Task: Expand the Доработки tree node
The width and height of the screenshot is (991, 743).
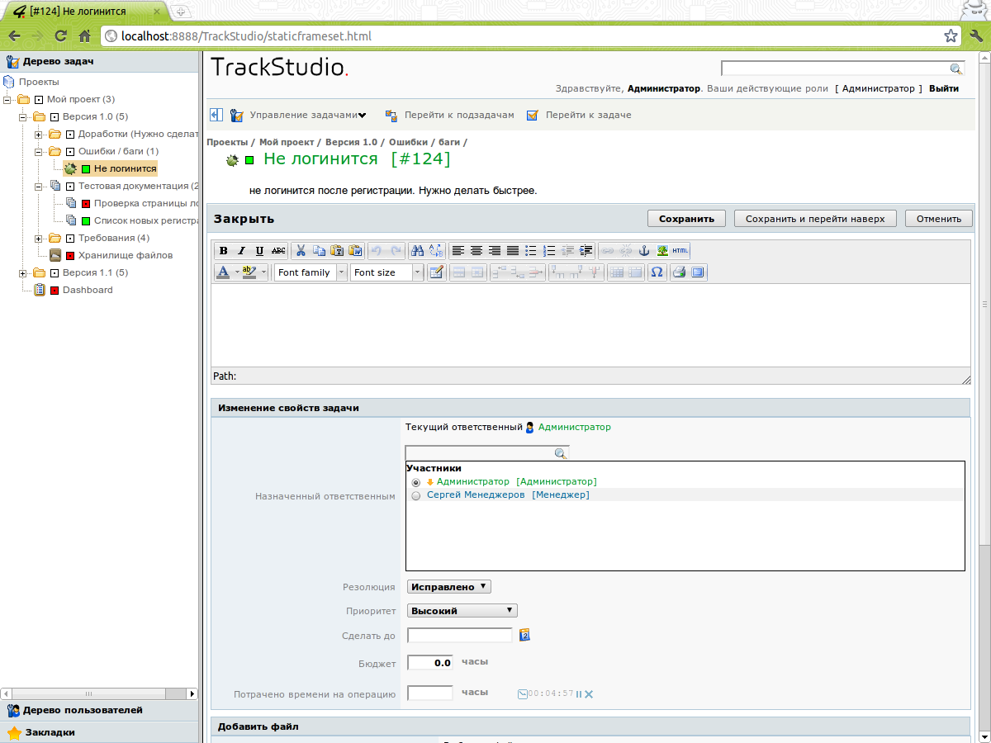Action: pyautogui.click(x=39, y=134)
